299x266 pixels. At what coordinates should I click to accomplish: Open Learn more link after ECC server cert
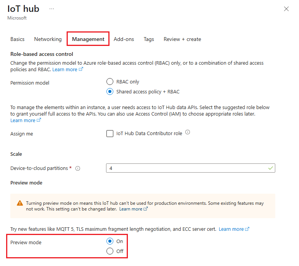pos(232,229)
